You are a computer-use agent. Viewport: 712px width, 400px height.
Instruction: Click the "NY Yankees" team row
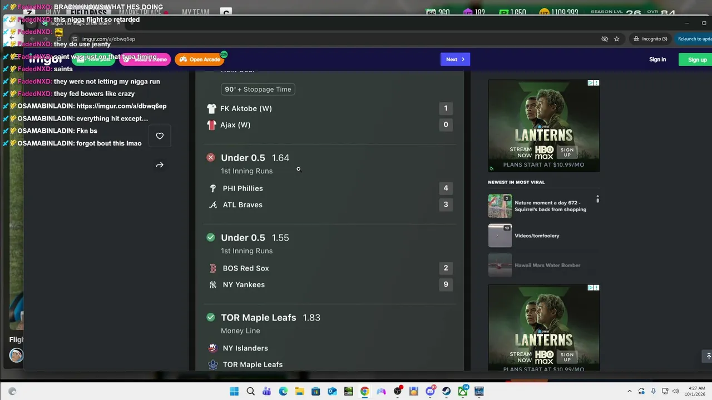click(330, 284)
